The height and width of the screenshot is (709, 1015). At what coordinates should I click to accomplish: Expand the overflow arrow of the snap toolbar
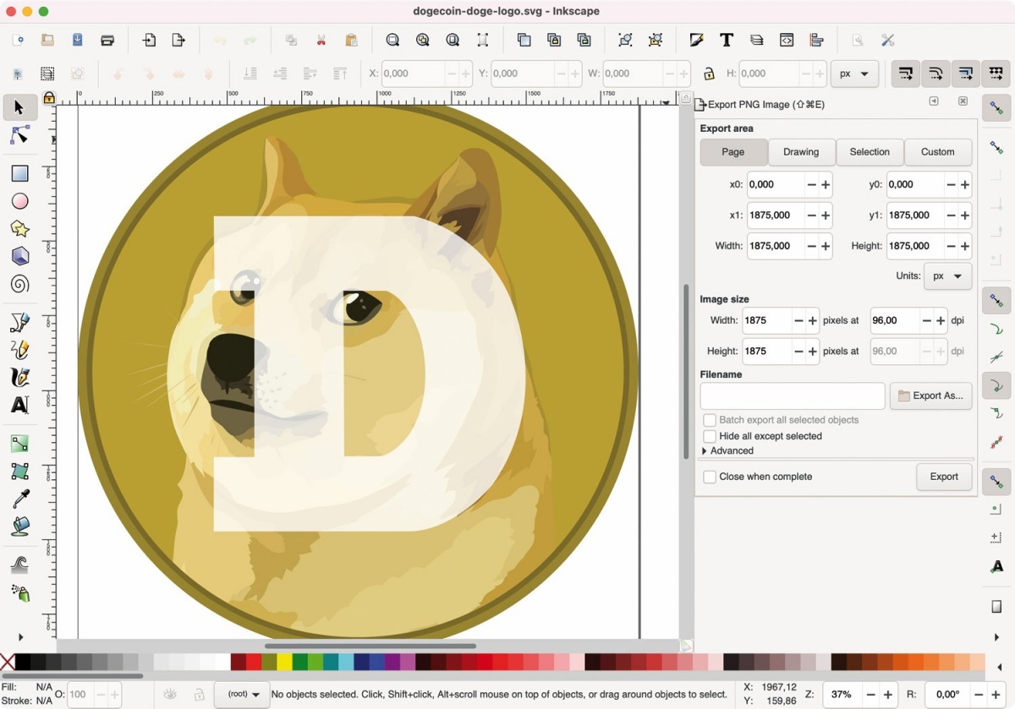pyautogui.click(x=996, y=637)
